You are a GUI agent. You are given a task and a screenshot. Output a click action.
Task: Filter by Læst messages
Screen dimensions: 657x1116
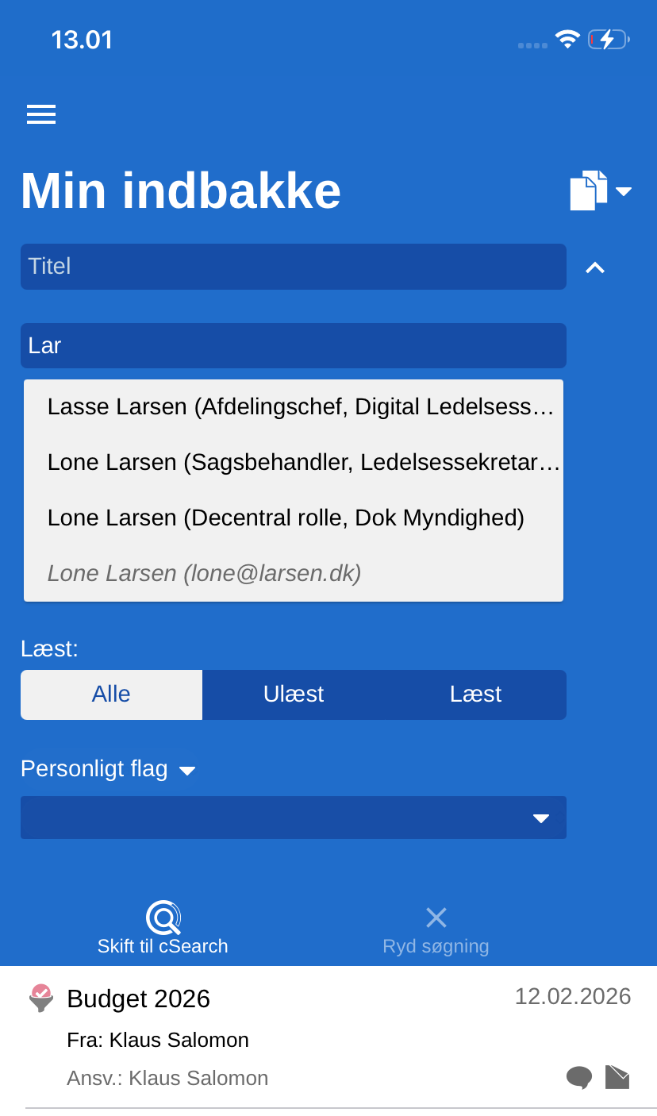coord(475,695)
